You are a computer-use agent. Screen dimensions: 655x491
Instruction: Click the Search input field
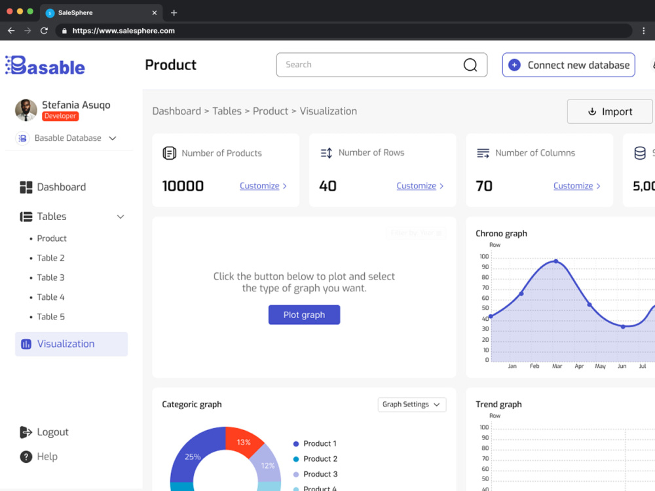point(381,65)
